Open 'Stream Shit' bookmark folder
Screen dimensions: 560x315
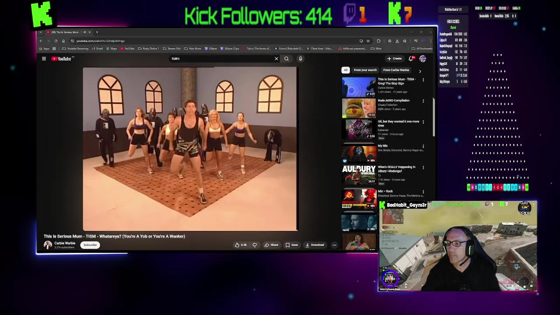click(171, 49)
